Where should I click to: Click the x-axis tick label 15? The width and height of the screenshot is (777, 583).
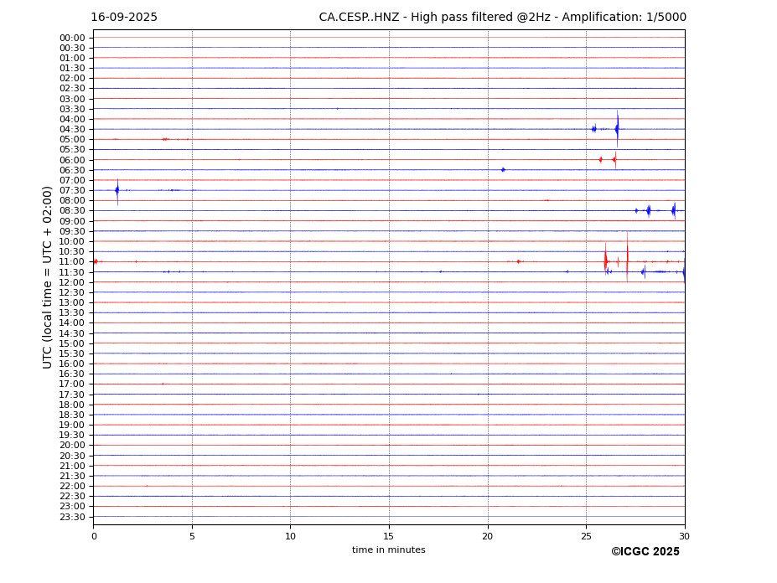[x=389, y=536]
